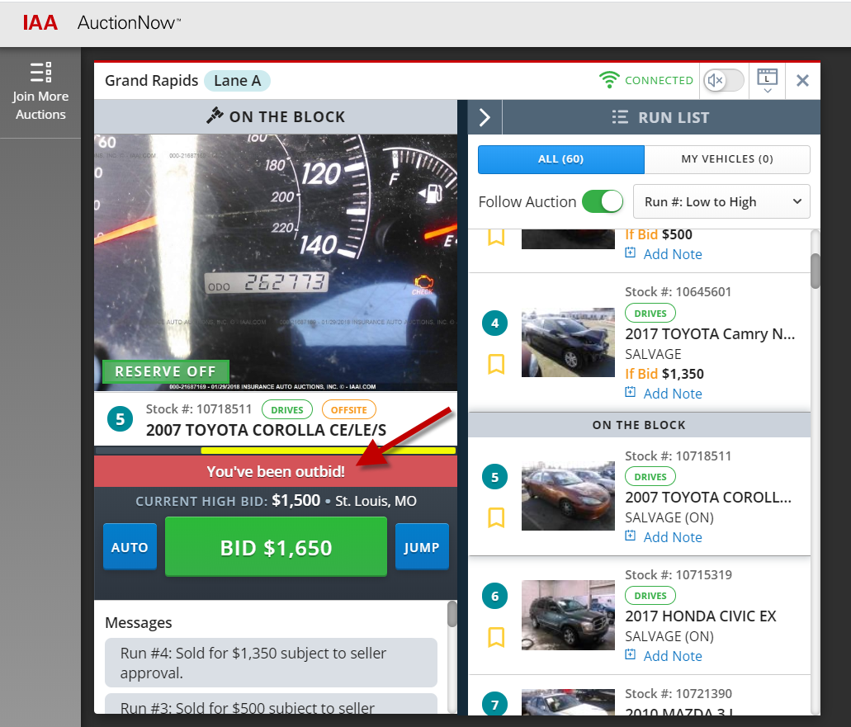Click If Bid $1,350 price
This screenshot has width=851, height=727.
[x=664, y=374]
